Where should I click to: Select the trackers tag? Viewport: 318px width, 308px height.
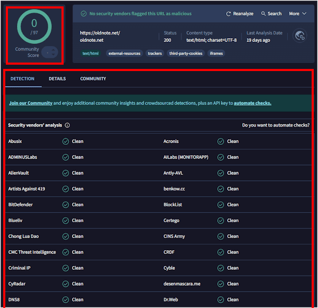click(x=155, y=54)
